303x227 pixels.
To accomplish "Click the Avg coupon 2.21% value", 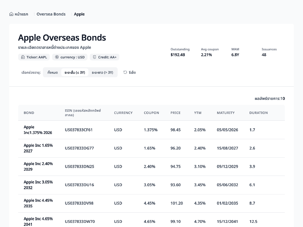I will coord(206,55).
